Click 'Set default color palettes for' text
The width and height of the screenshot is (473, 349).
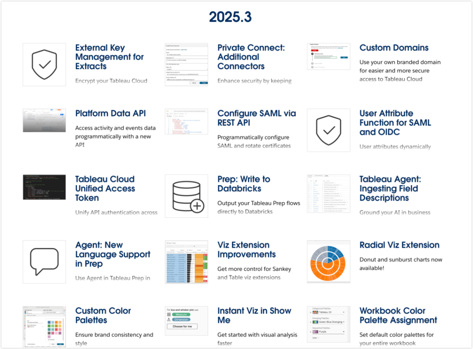tap(397, 335)
